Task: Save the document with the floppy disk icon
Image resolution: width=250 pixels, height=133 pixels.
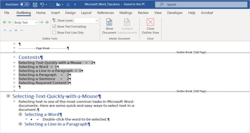Action: [35, 5]
